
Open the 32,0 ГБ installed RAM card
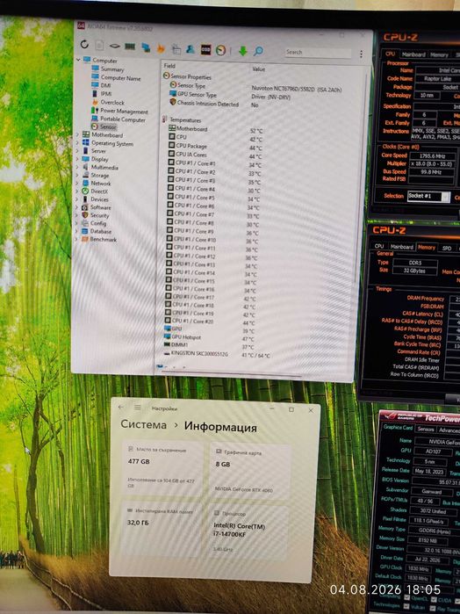click(x=162, y=527)
